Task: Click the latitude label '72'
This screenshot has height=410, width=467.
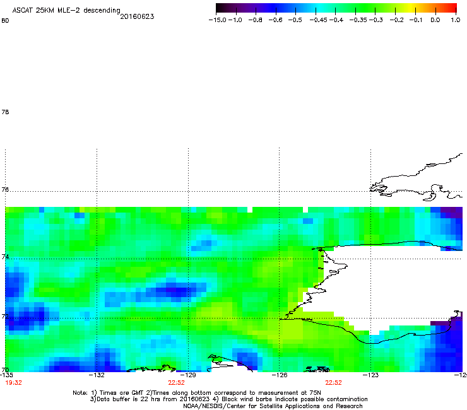Action: [x=5, y=316]
